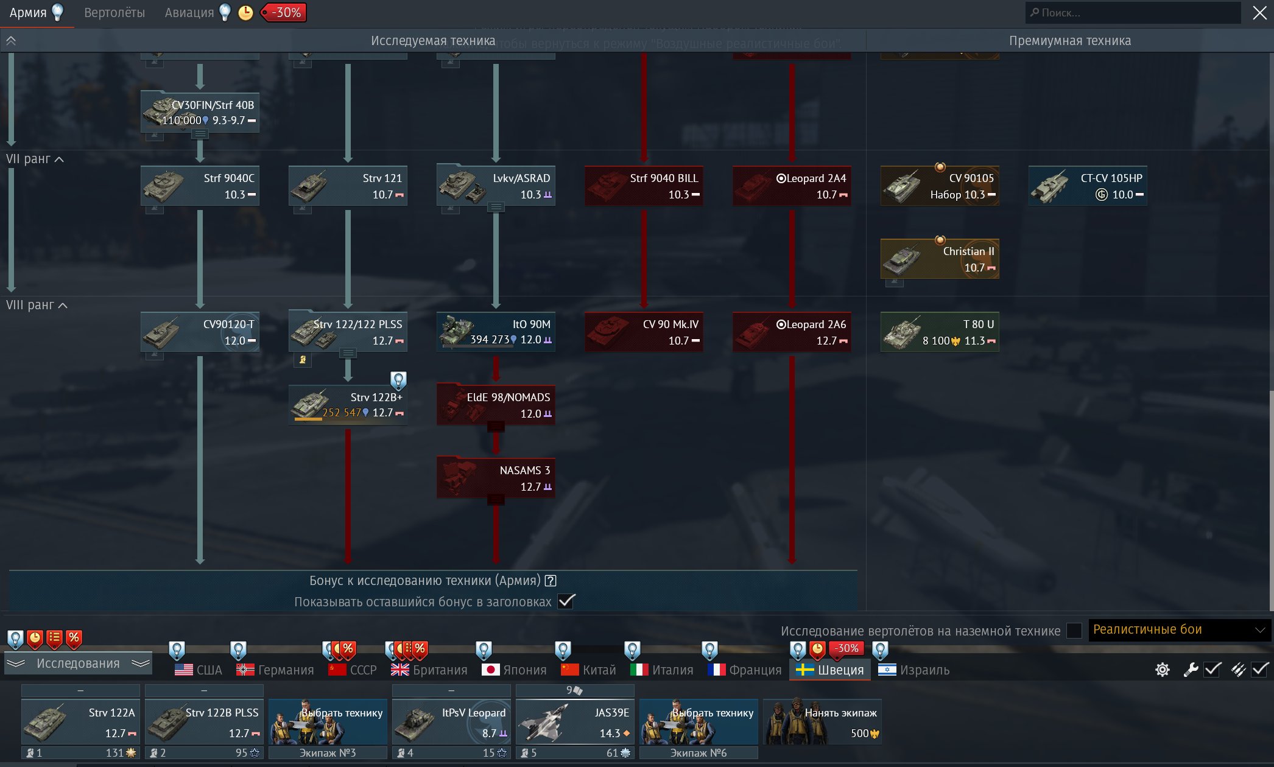Expand the EldE 98/NOMADS vehicle group
The width and height of the screenshot is (1274, 767).
coord(496,427)
